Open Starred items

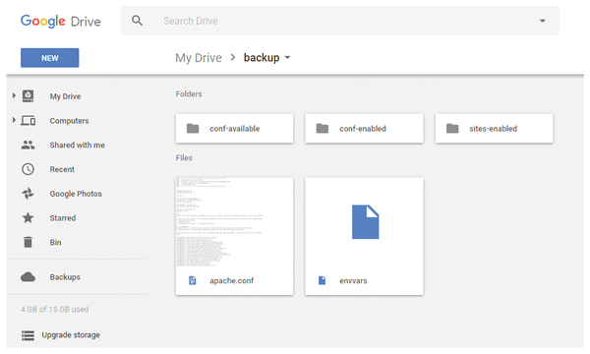[x=63, y=218]
